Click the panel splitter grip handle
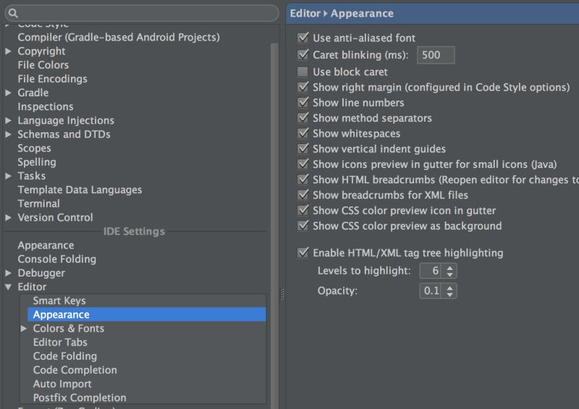Screen dimensions: 579x409 click(x=282, y=294)
